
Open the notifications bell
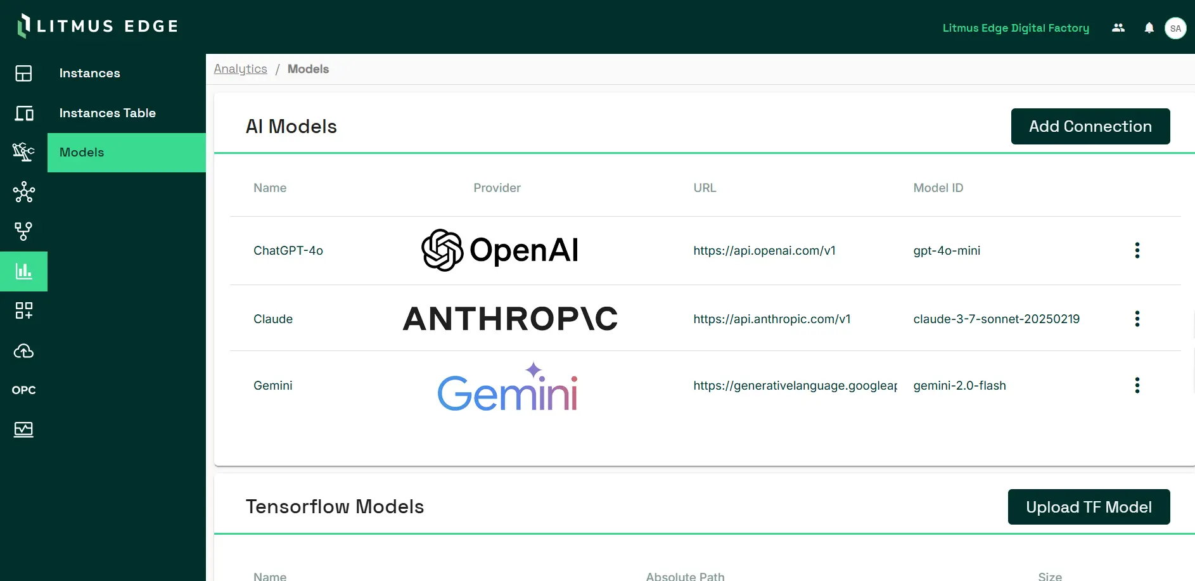[x=1149, y=28]
